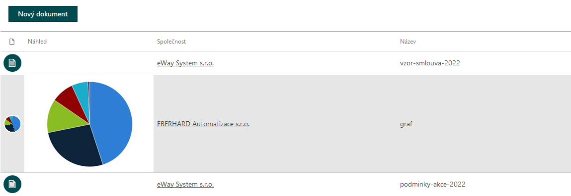
Task: Open document icon for vzor-smlouva-2022 row
Action: pos(12,63)
